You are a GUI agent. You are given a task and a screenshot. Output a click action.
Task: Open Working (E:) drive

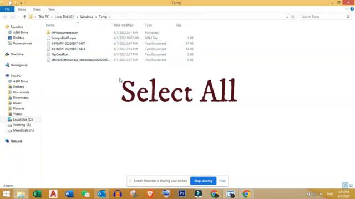(x=22, y=125)
